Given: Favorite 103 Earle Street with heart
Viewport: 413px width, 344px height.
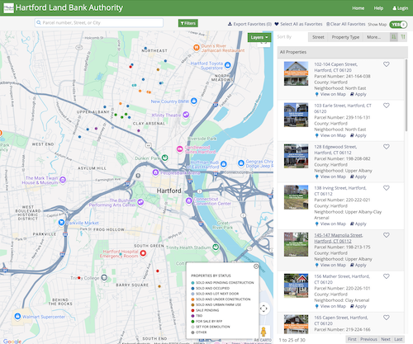Looking at the screenshot, I should 387,106.
